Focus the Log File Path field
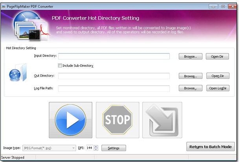 click(x=114, y=89)
